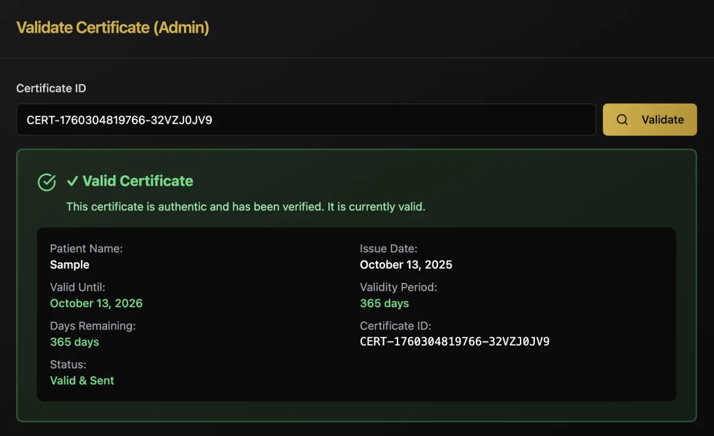
Task: Click the monospace certificate ID in the details card
Action: (x=455, y=342)
